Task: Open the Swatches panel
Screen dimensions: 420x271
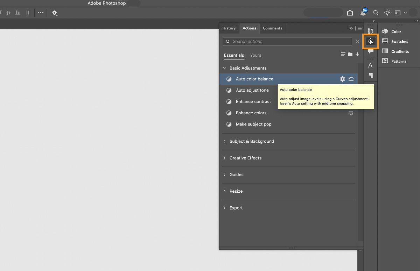Action: 399,42
